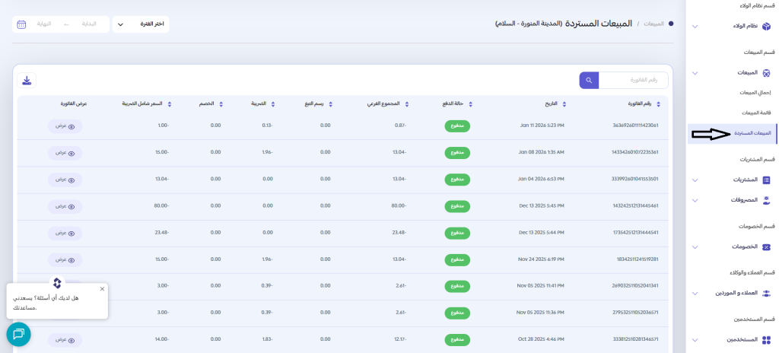Click the المبيعات breadcrumb link

[x=653, y=24]
